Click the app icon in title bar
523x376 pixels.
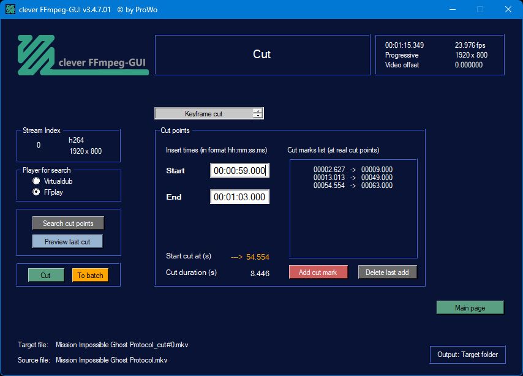[x=10, y=9]
